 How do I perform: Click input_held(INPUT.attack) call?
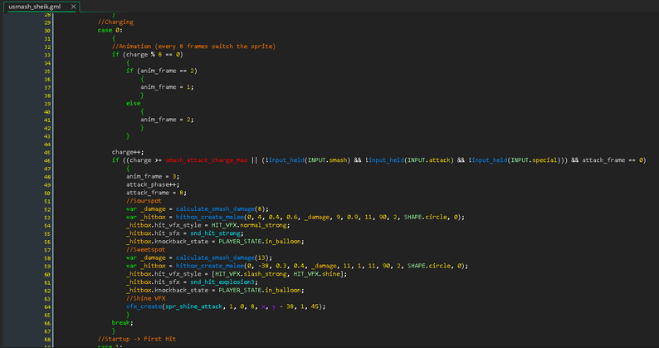[x=411, y=160]
